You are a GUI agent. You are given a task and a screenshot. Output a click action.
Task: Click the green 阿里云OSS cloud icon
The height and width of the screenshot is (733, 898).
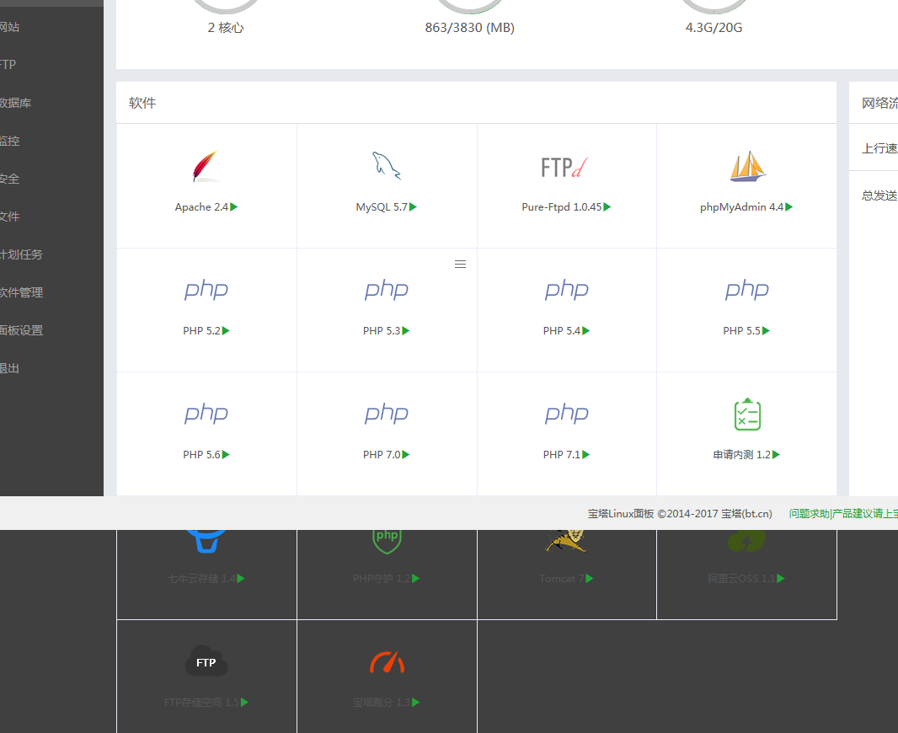pyautogui.click(x=746, y=541)
